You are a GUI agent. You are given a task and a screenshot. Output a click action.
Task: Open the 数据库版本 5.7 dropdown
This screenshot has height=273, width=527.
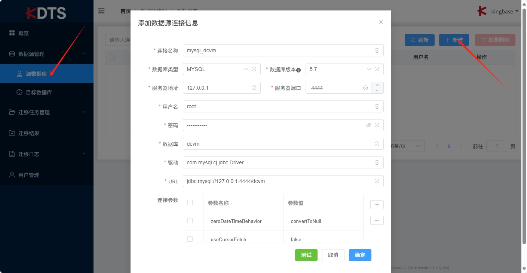(x=344, y=69)
